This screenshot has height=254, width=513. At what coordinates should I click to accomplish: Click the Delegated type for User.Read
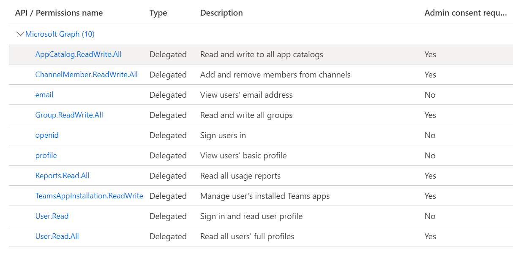point(168,216)
